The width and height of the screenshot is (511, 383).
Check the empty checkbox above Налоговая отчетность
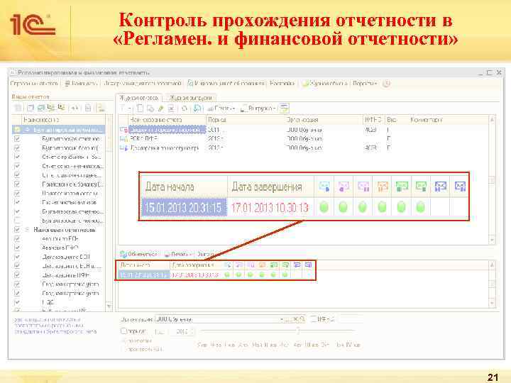pyautogui.click(x=17, y=221)
